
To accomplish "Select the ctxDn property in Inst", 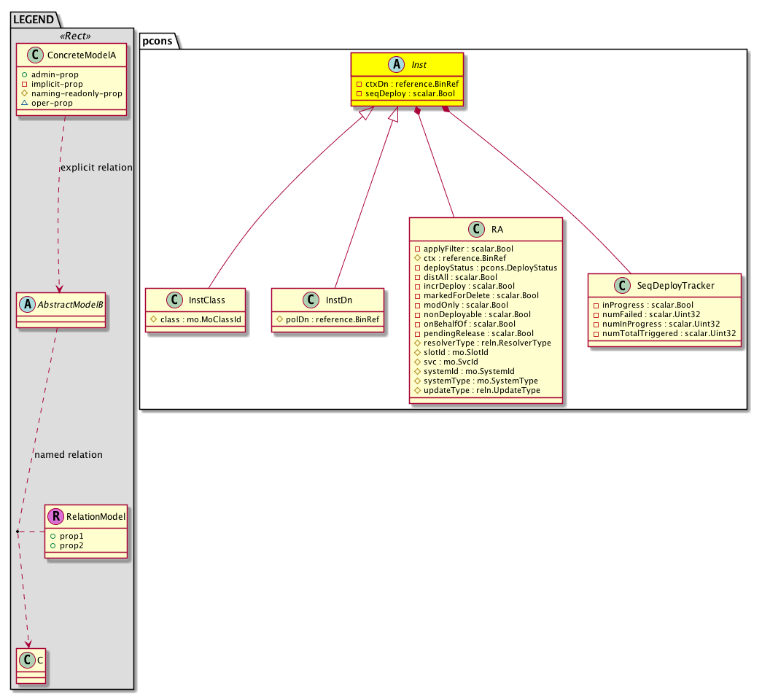I will 408,84.
